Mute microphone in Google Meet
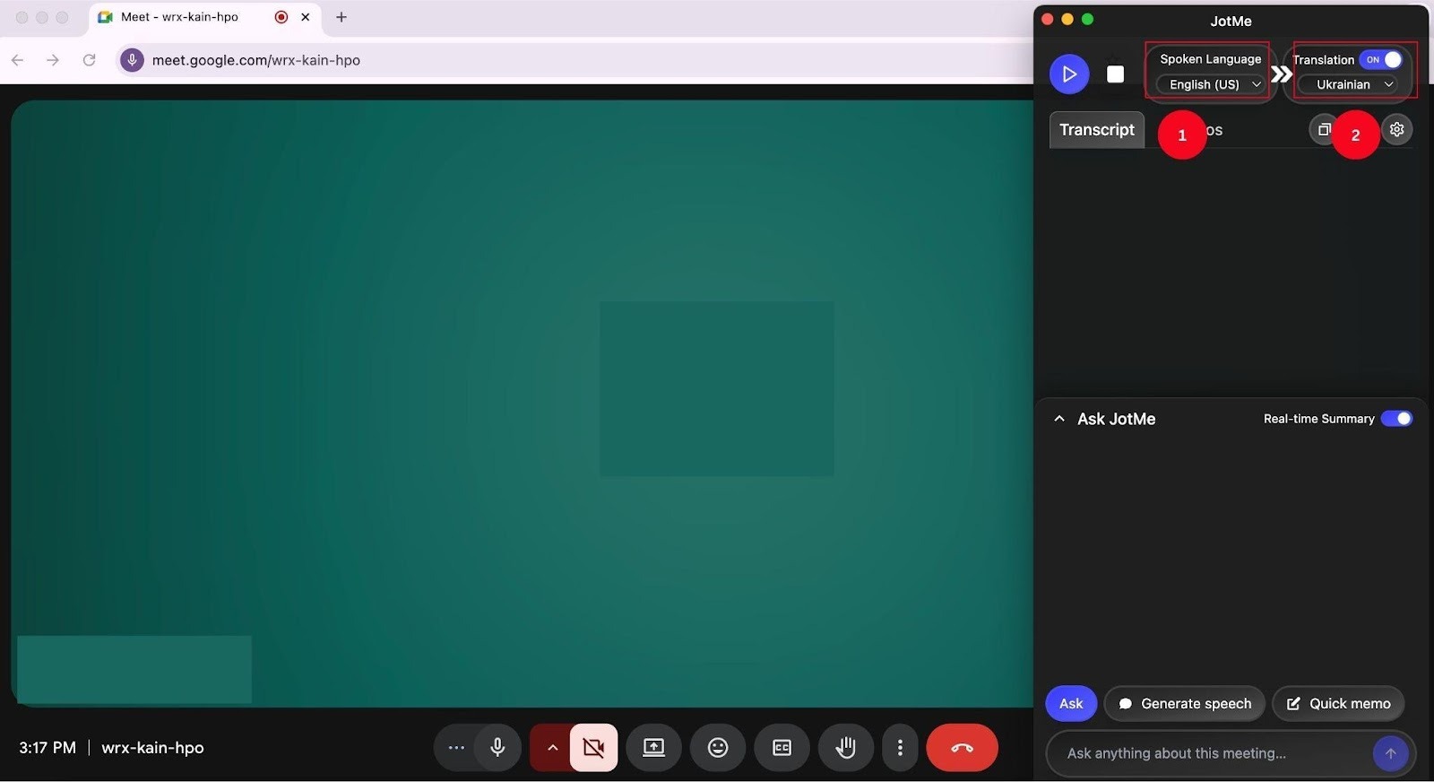 pyautogui.click(x=498, y=748)
